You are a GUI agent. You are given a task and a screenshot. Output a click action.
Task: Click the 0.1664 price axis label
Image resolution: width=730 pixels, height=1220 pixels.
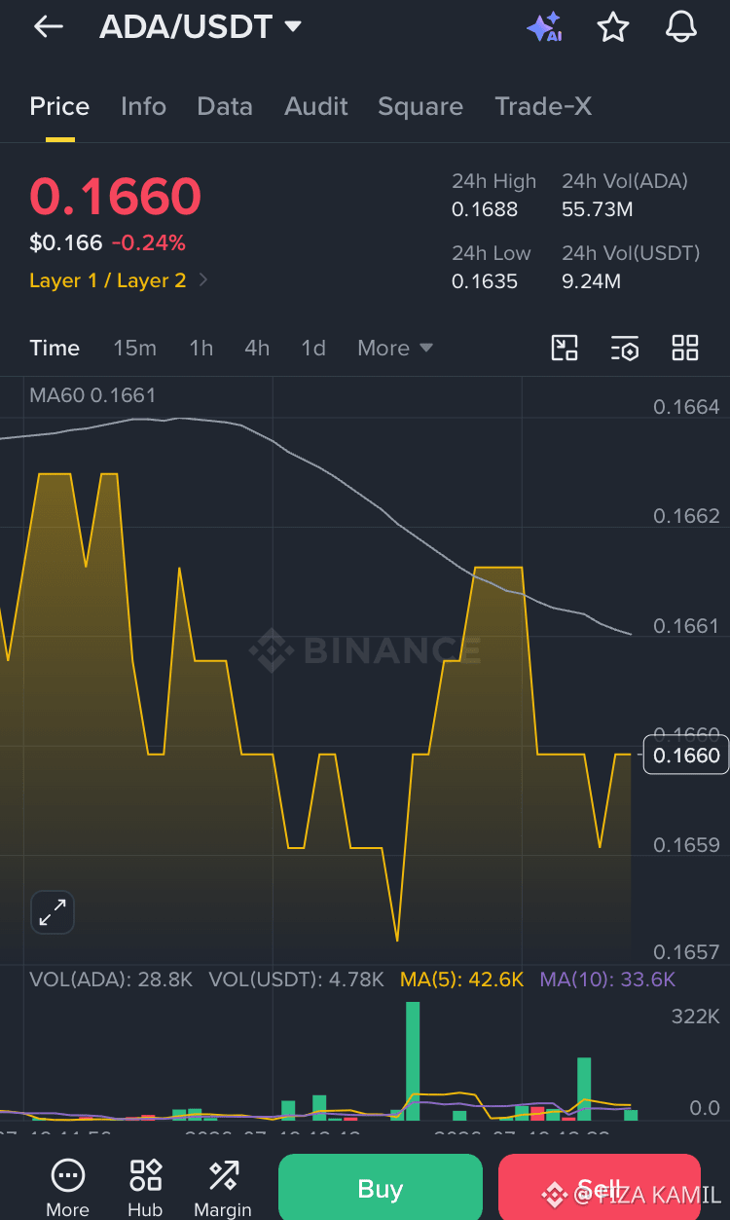pos(686,407)
